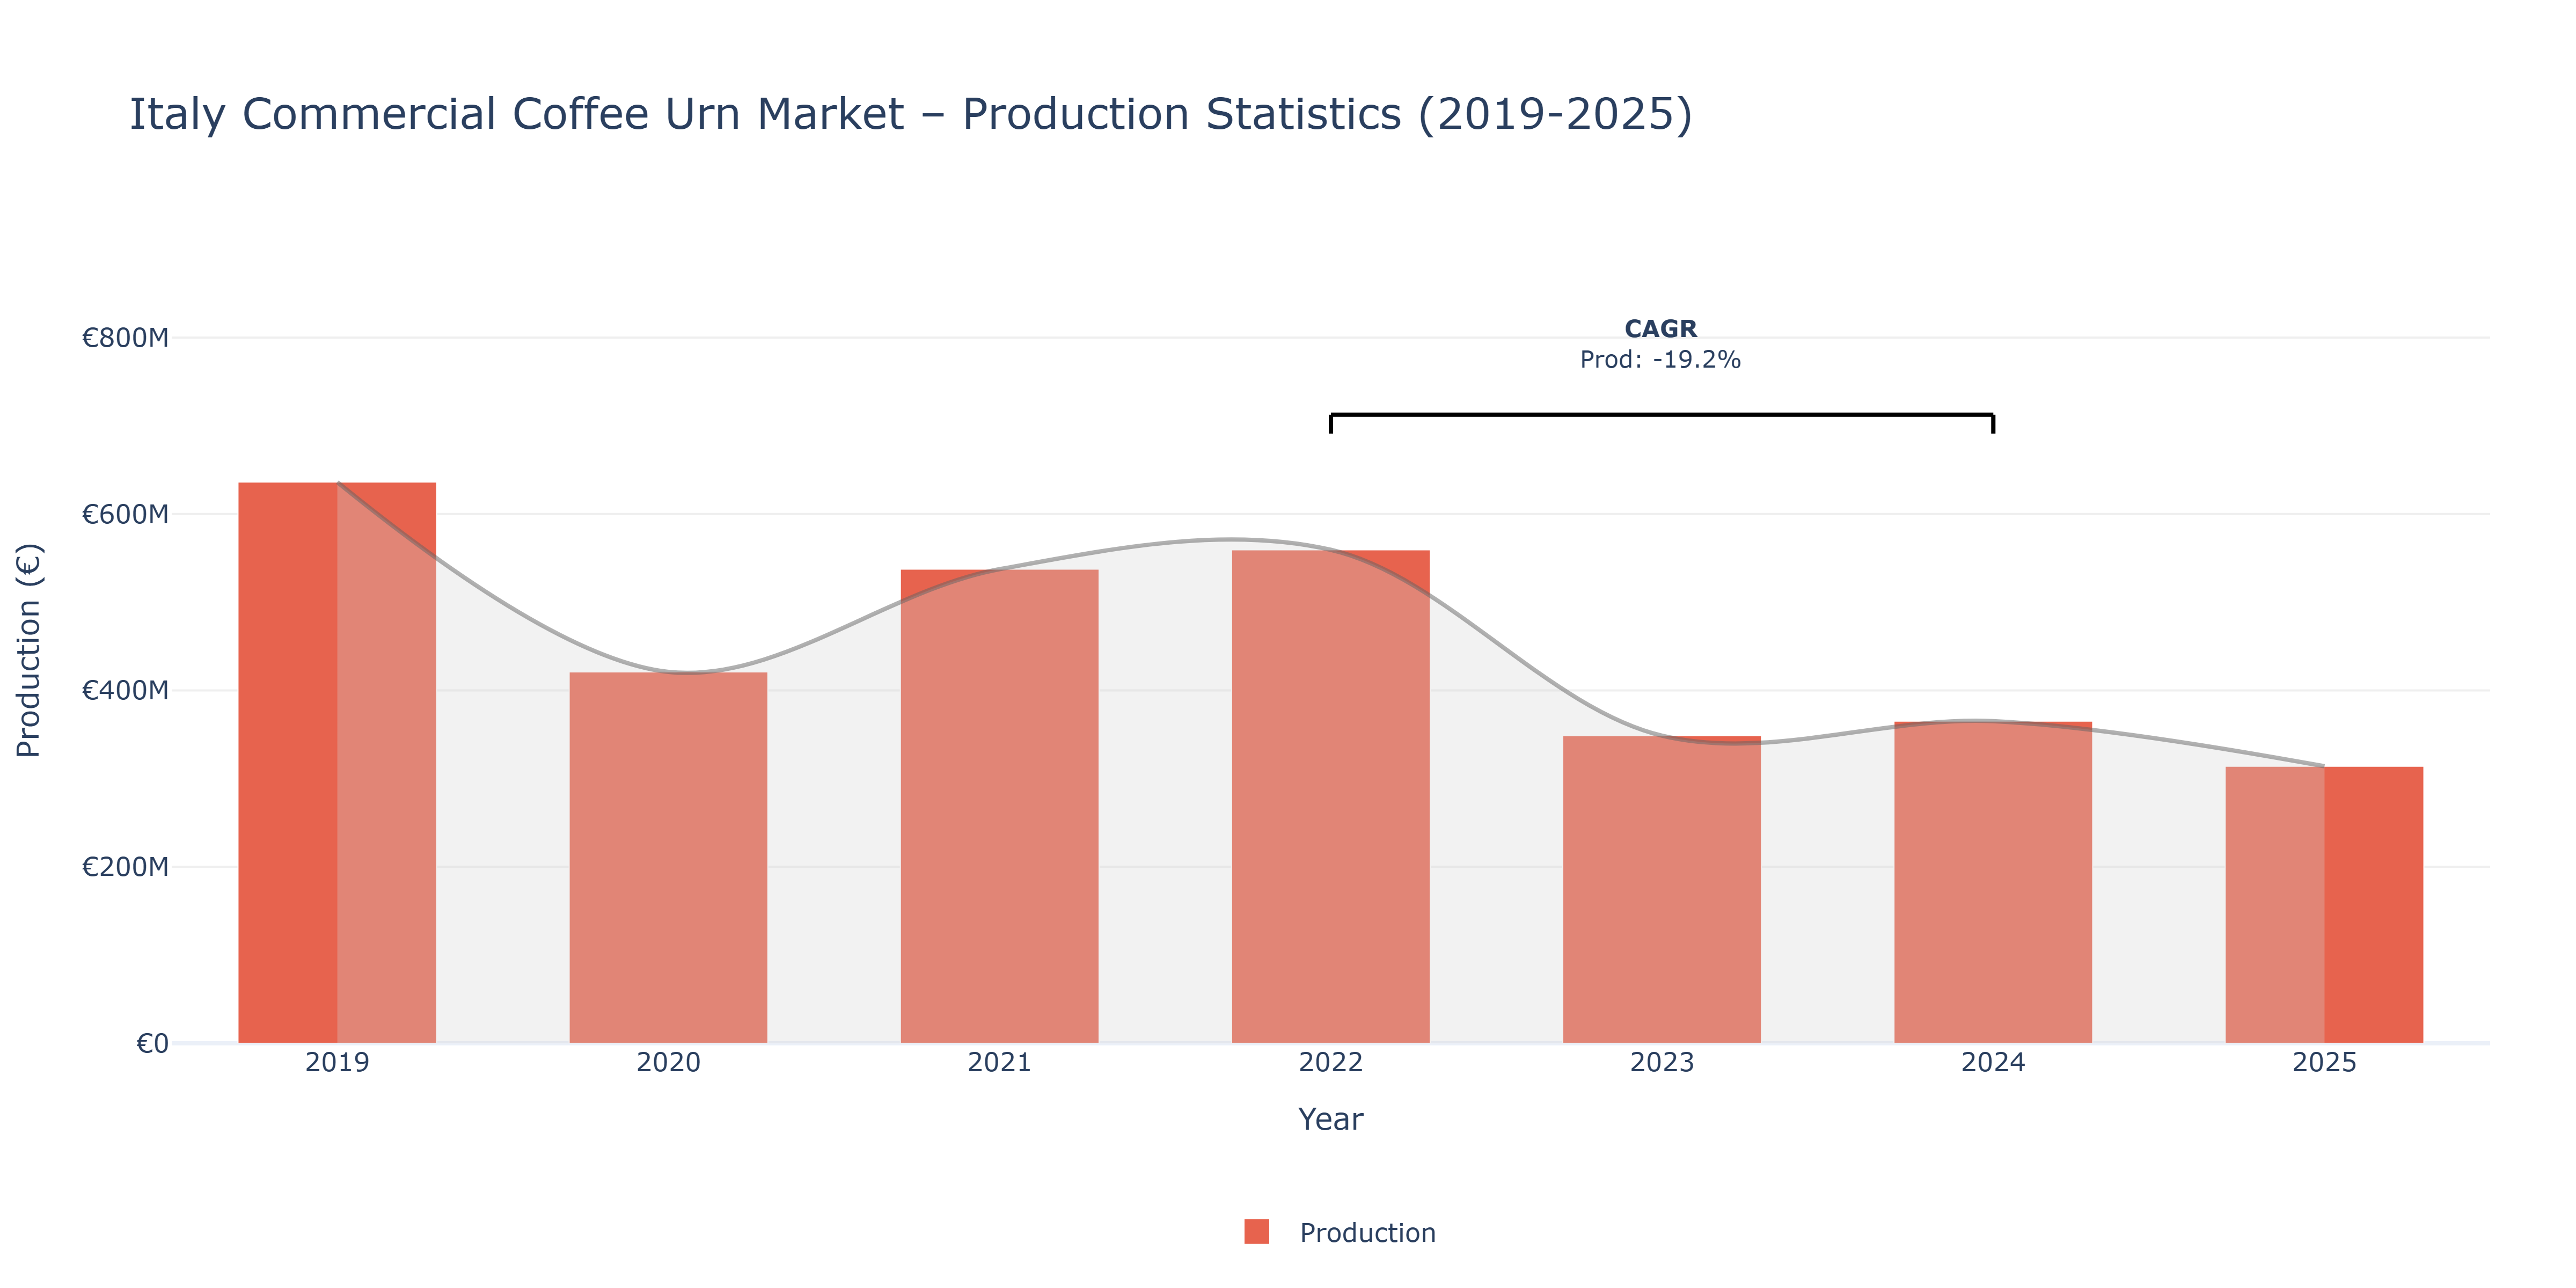Toggle the Production legend label

point(1367,1233)
